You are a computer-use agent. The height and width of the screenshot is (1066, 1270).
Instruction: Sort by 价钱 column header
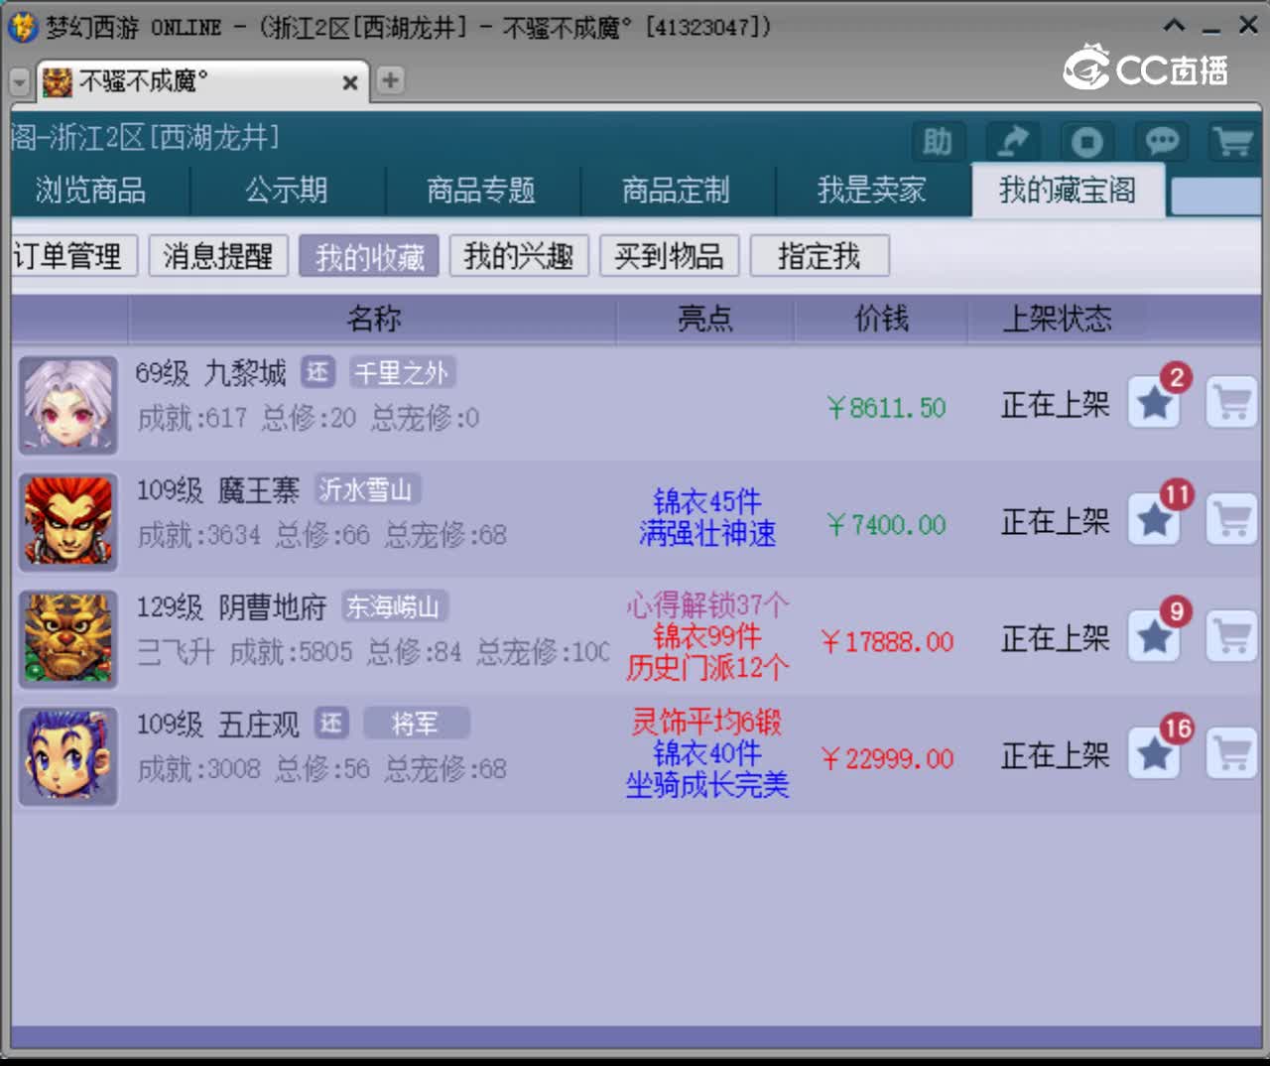pyautogui.click(x=881, y=319)
